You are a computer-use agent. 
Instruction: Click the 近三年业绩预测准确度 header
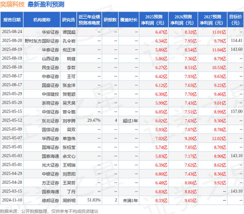point(89,20)
